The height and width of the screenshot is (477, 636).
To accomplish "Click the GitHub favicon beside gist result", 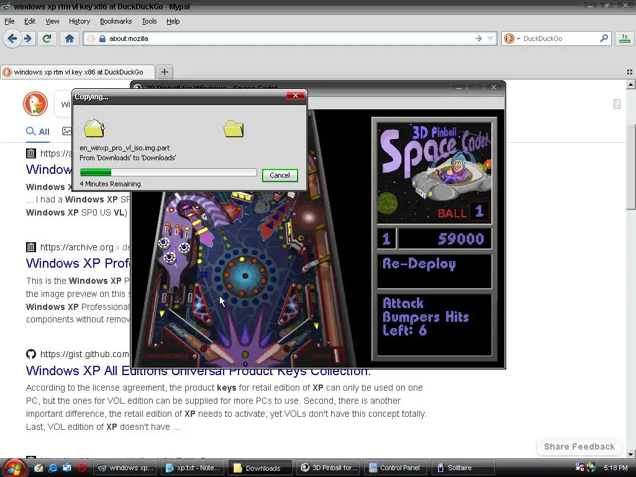I will click(31, 354).
